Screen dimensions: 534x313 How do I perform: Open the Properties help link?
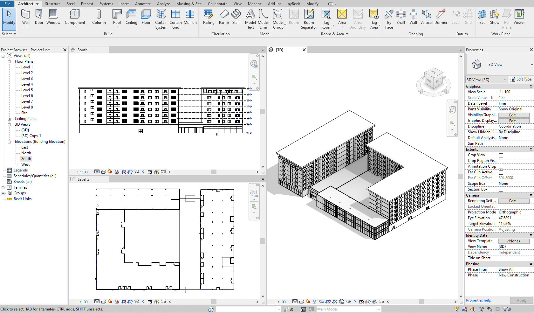(x=478, y=300)
